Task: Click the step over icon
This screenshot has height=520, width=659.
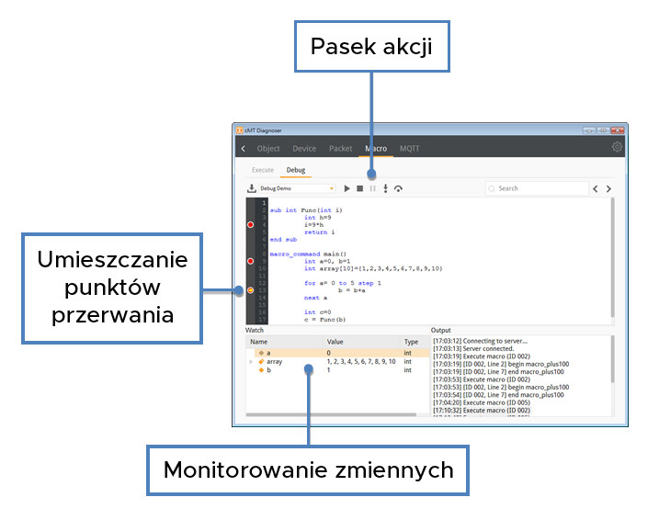Action: tap(398, 188)
